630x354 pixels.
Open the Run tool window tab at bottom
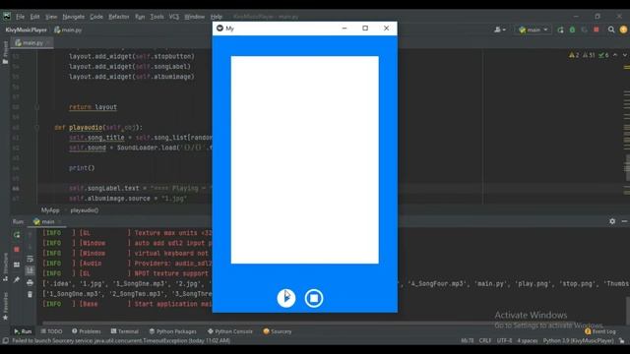pyautogui.click(x=23, y=331)
